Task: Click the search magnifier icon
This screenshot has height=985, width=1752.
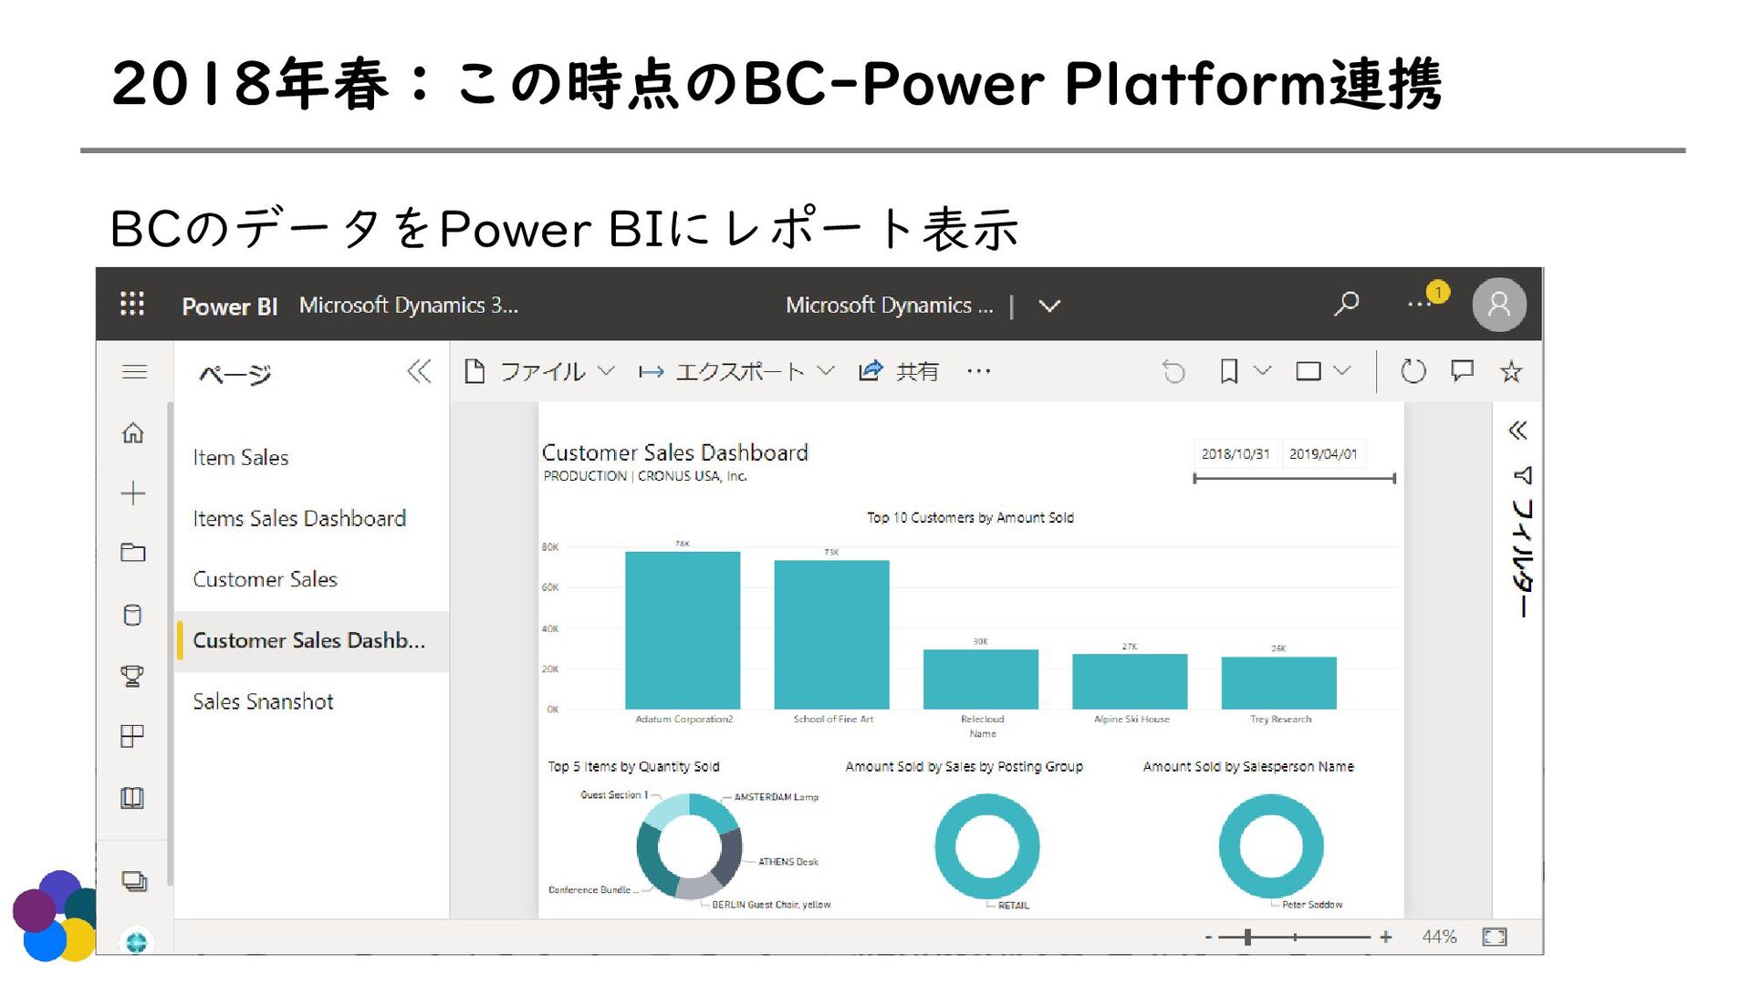Action: 1346,304
